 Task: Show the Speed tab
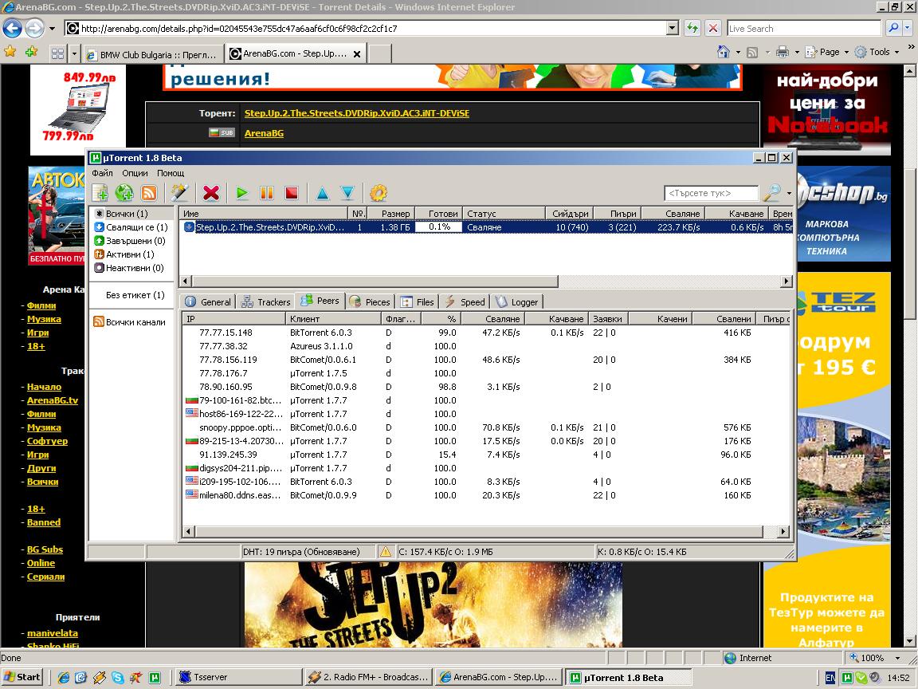click(x=465, y=301)
